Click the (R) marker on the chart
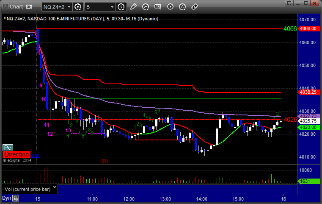322x204 pixels. 105,161
